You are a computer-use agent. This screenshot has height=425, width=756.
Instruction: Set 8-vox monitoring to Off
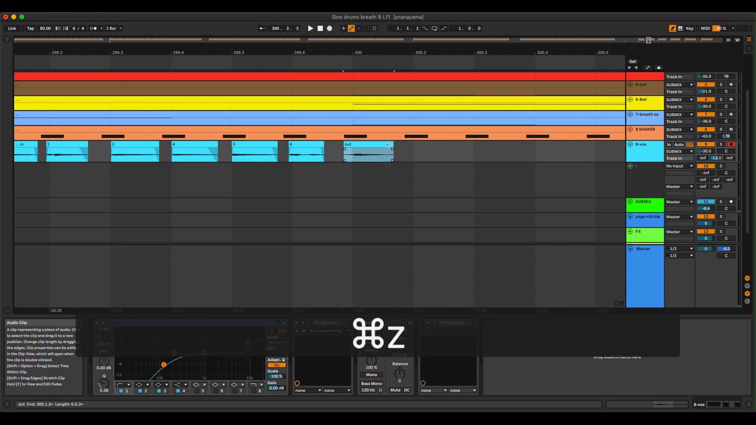[689, 144]
